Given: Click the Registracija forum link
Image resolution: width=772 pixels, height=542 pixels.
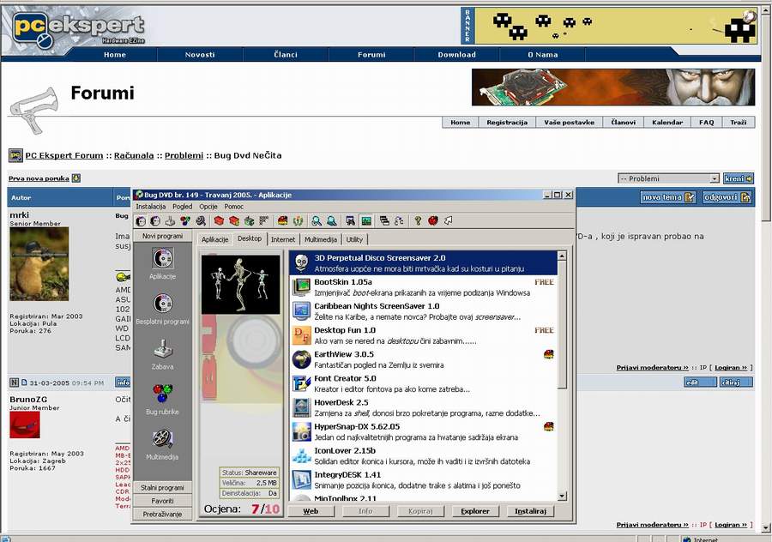Looking at the screenshot, I should (506, 123).
